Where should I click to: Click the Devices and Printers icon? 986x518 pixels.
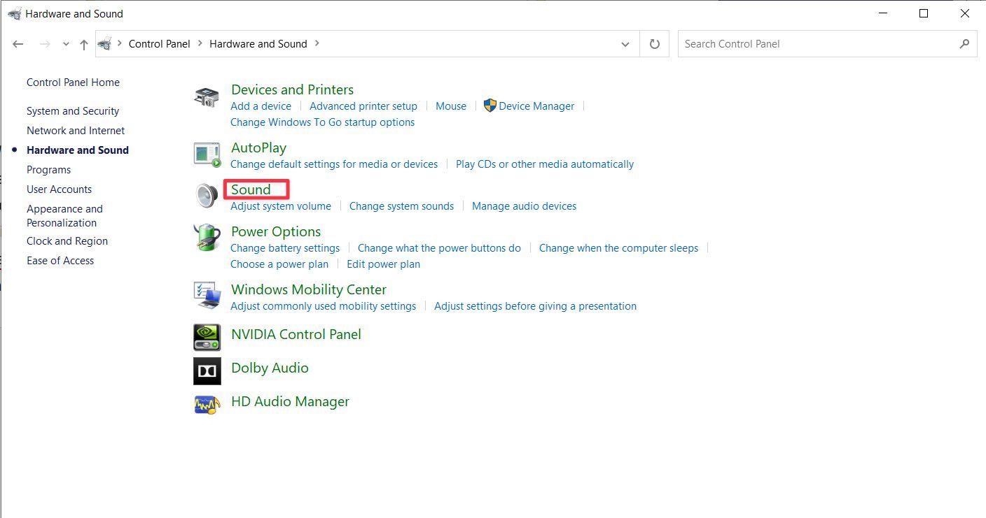207,97
